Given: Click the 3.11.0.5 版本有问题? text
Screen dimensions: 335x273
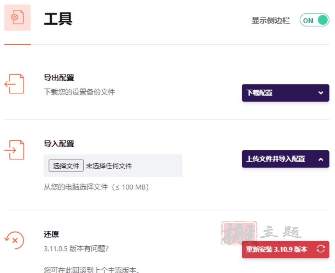Looking at the screenshot, I should [x=76, y=249].
